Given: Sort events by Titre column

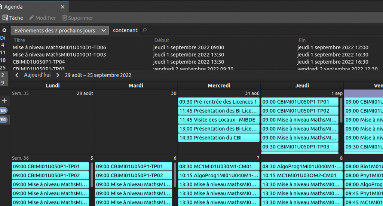Looking at the screenshot, I should tap(19, 40).
